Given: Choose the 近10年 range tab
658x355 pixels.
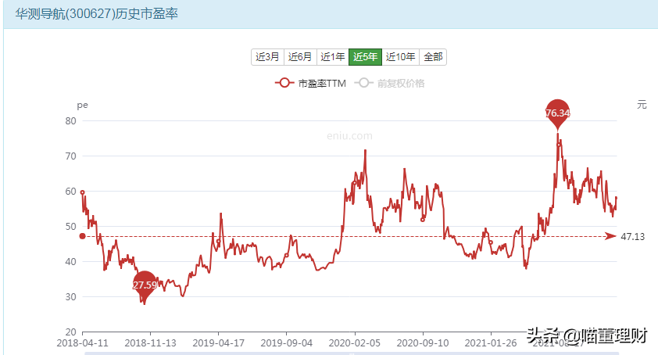Looking at the screenshot, I should tap(400, 57).
